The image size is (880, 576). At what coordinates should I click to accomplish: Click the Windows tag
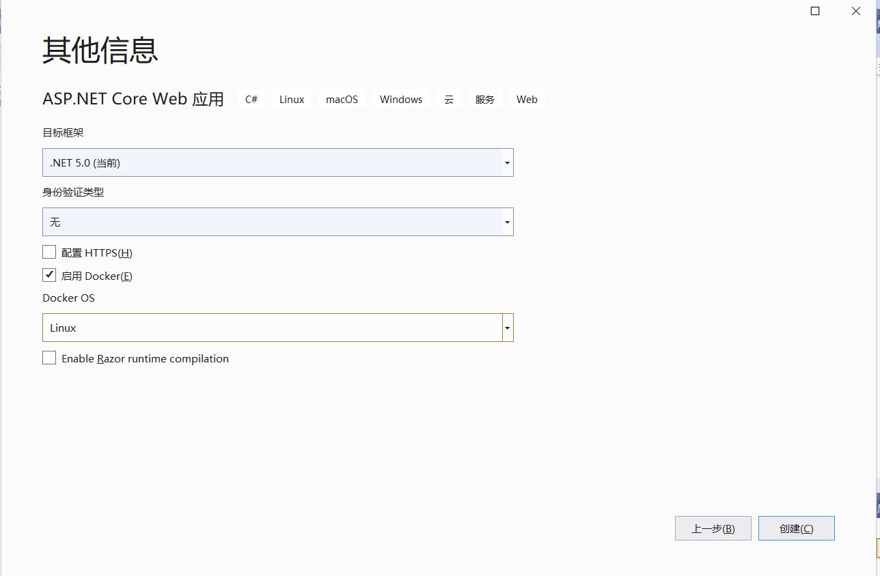click(401, 99)
